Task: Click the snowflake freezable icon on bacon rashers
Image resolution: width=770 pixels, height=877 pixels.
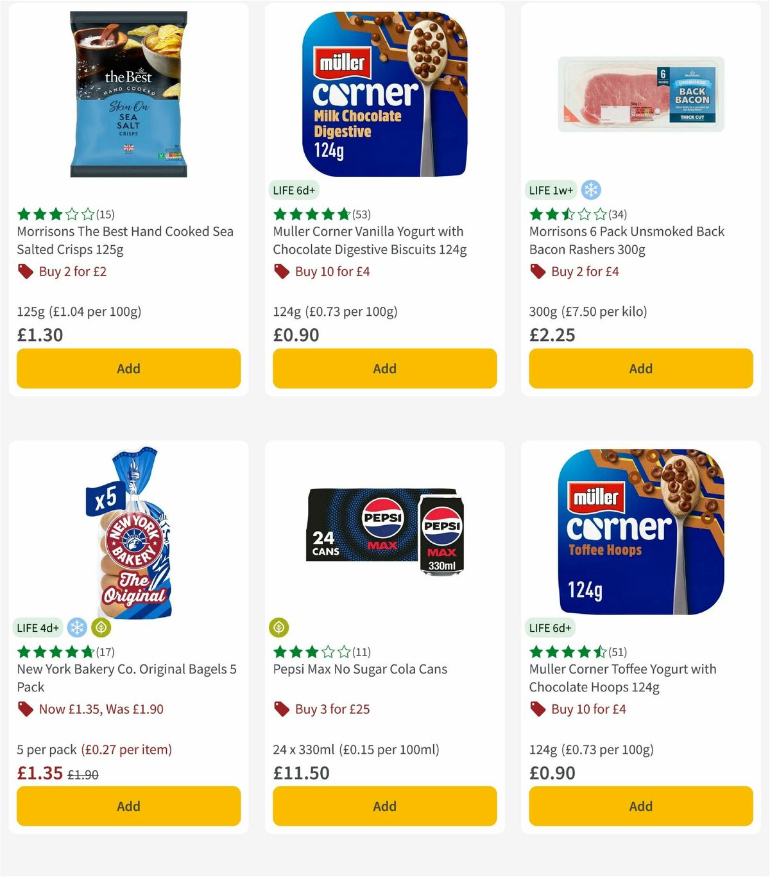Action: pyautogui.click(x=592, y=190)
